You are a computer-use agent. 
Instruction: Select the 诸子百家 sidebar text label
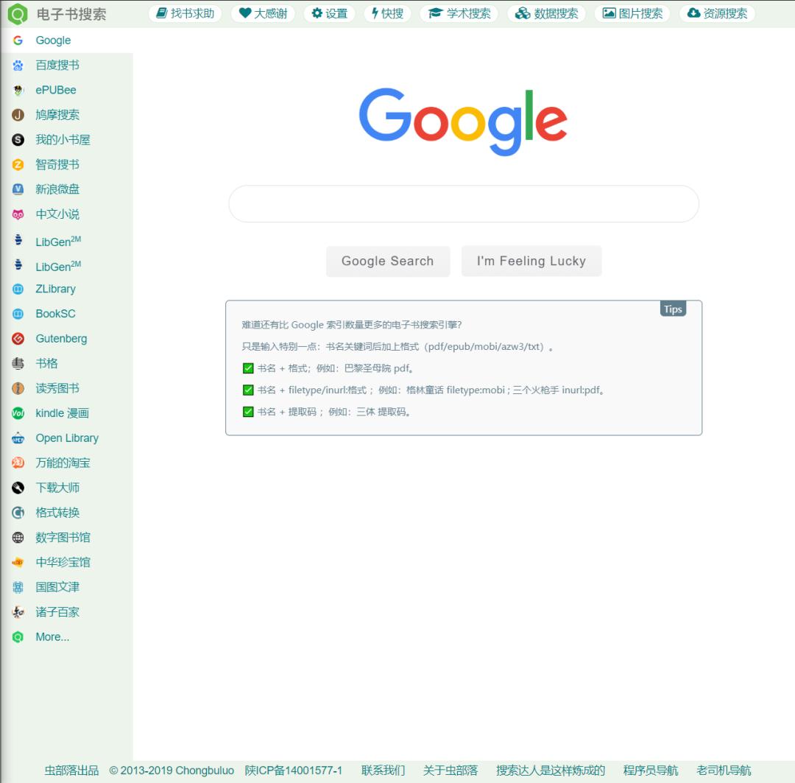point(57,612)
